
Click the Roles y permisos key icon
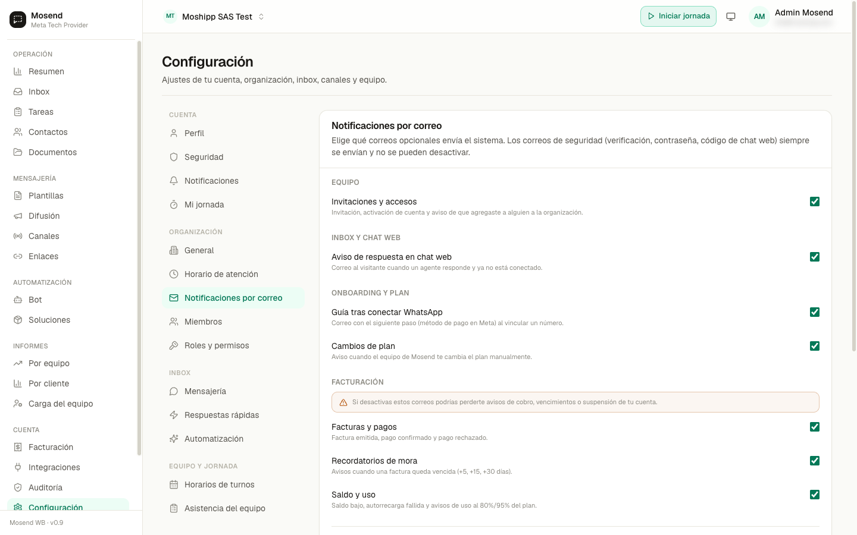tap(174, 345)
